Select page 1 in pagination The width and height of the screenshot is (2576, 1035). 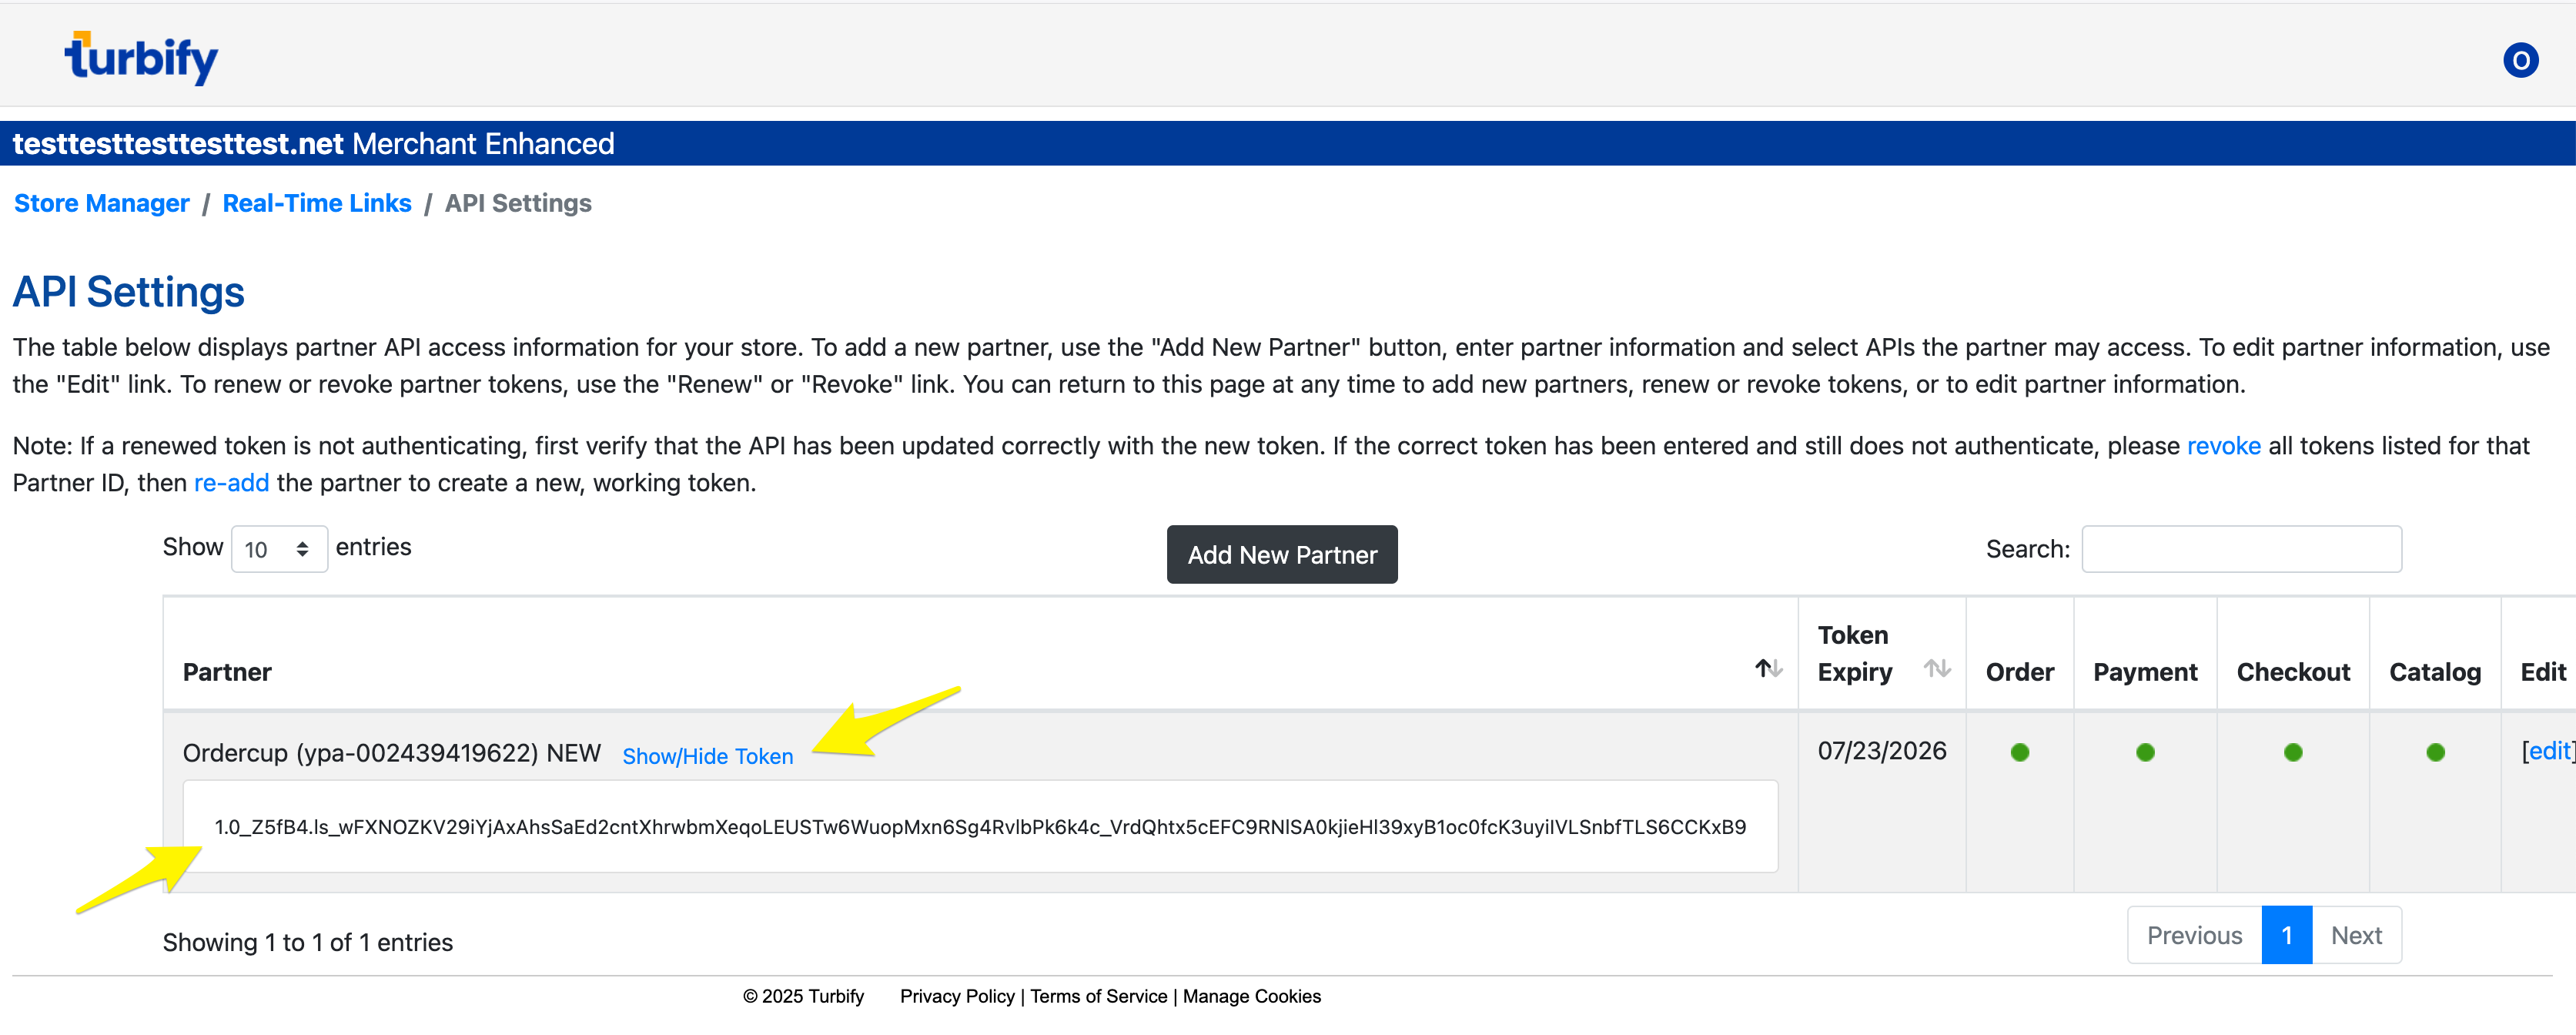tap(2286, 935)
